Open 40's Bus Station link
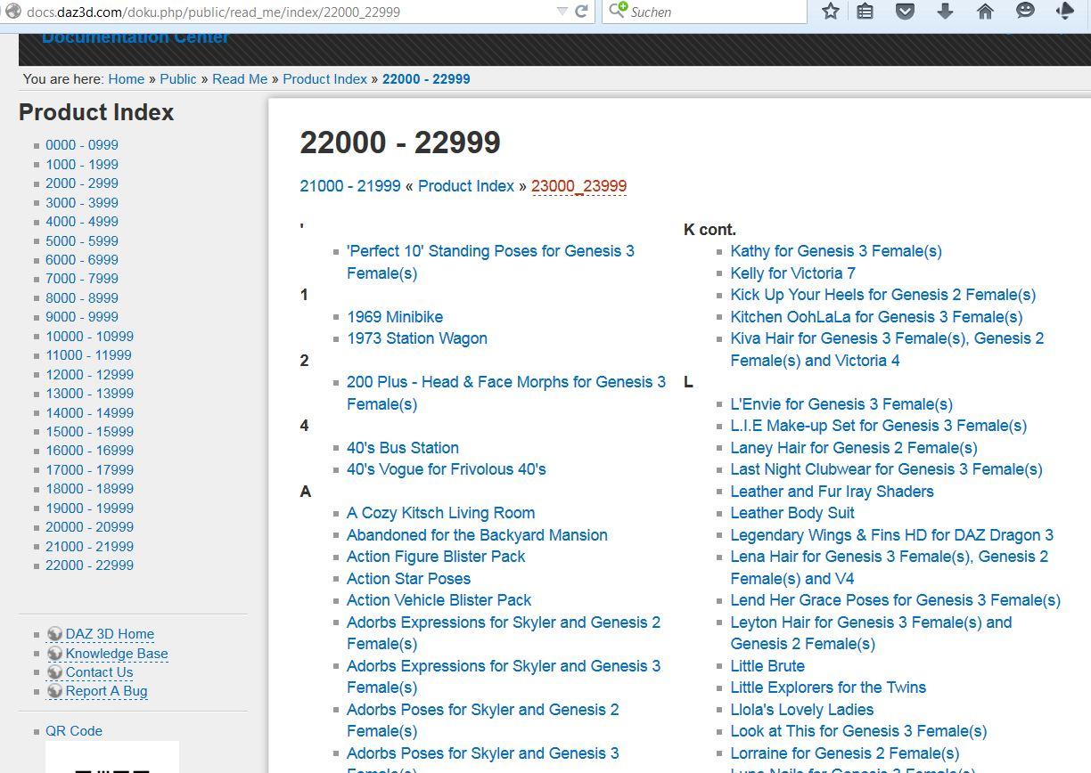Screen dimensions: 1091x773 [403, 448]
